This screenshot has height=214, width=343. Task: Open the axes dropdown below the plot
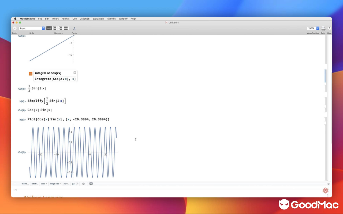tap(44, 184)
